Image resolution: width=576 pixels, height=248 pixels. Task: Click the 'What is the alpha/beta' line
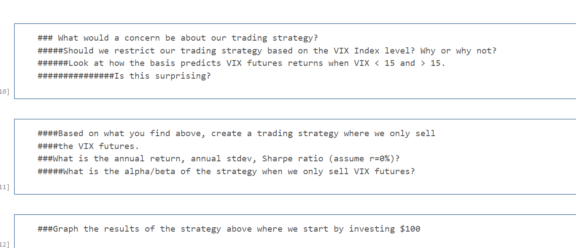pyautogui.click(x=227, y=171)
